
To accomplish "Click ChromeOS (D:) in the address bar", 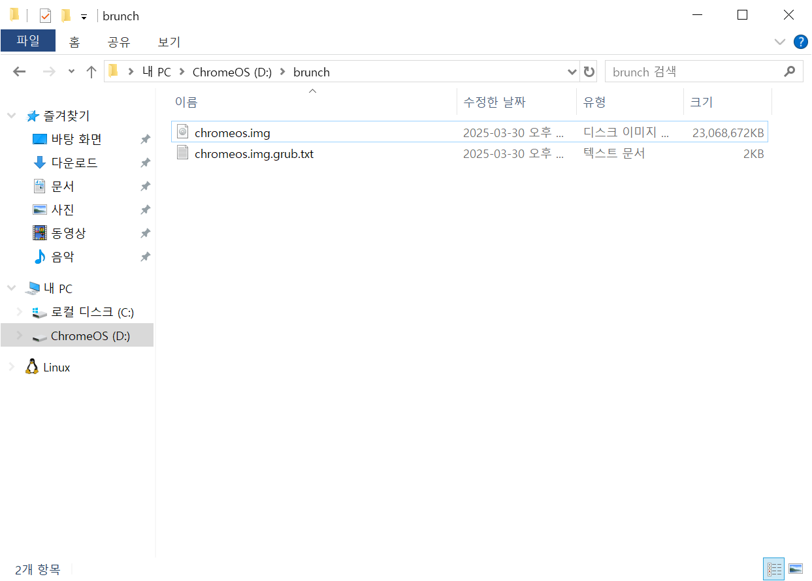I will point(232,72).
